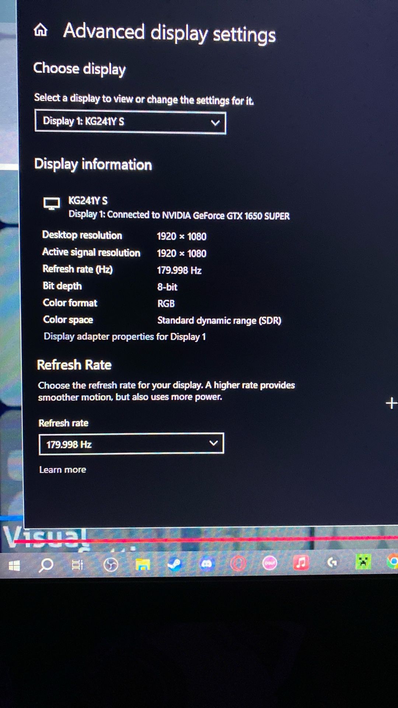The width and height of the screenshot is (398, 708).
Task: Open Google Chrome from the taskbar
Action: (392, 562)
